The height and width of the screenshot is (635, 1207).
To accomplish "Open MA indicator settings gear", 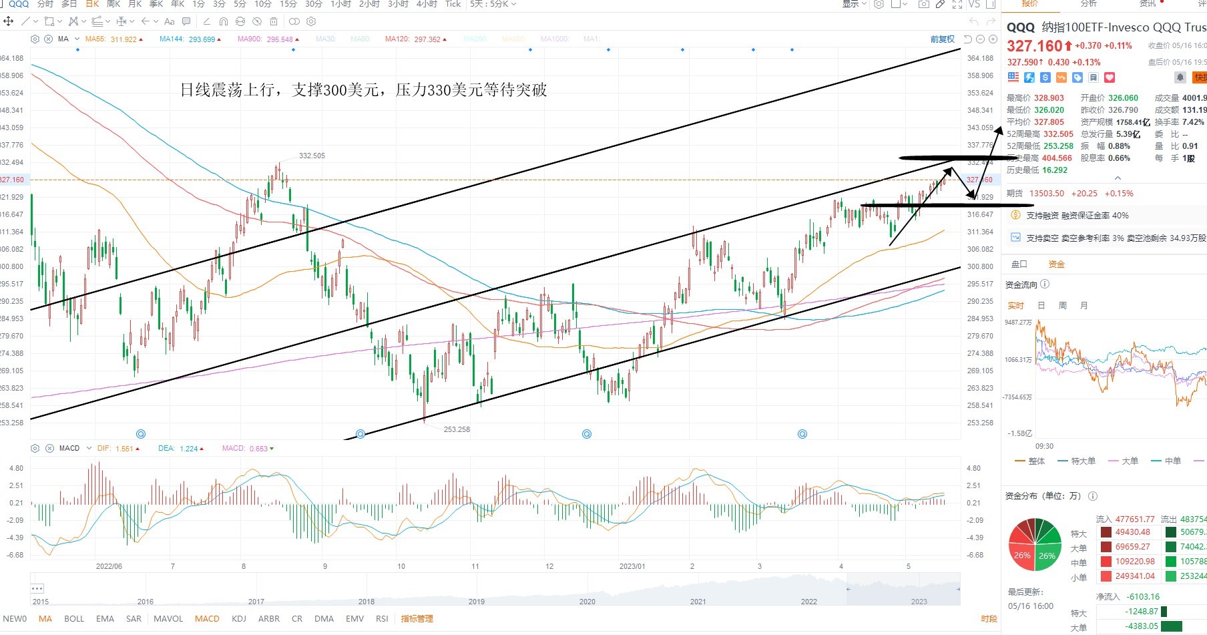I will (x=35, y=39).
